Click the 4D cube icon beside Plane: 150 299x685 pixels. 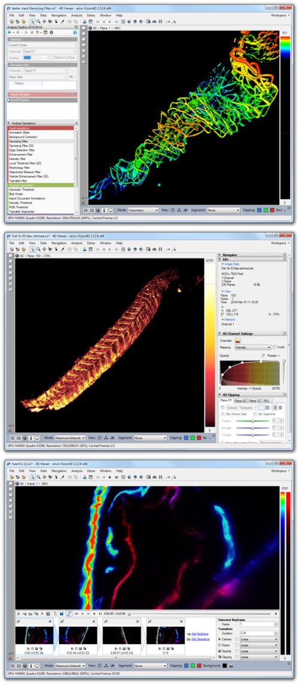tap(17, 255)
